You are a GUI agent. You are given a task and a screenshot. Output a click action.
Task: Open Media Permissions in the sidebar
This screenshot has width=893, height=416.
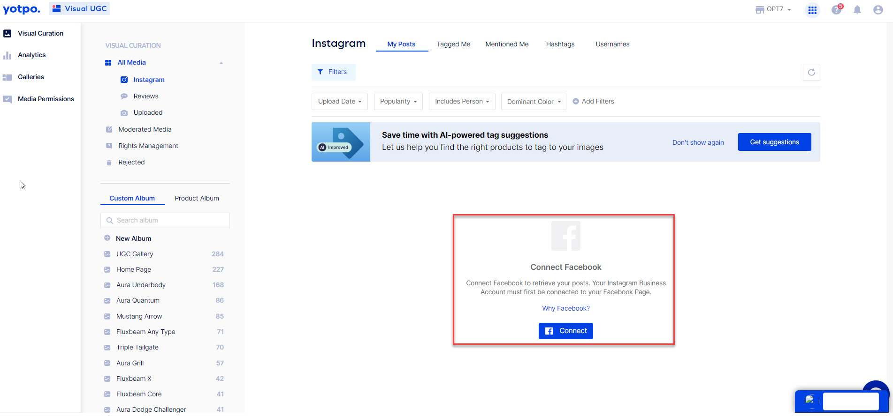[x=46, y=99]
